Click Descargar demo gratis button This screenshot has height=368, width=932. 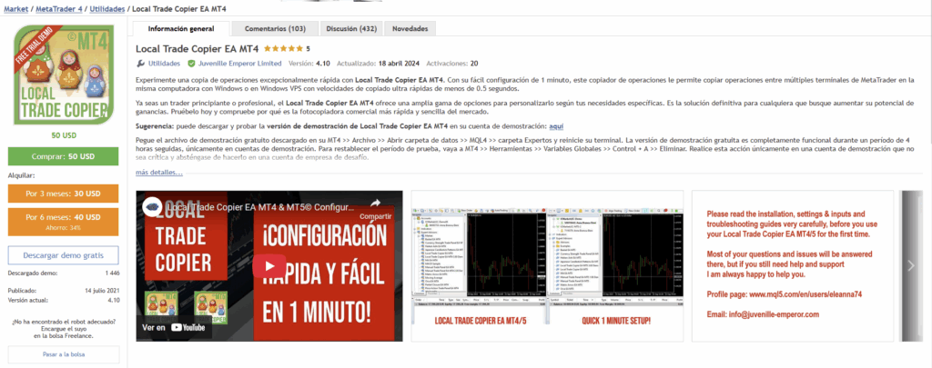(x=63, y=254)
